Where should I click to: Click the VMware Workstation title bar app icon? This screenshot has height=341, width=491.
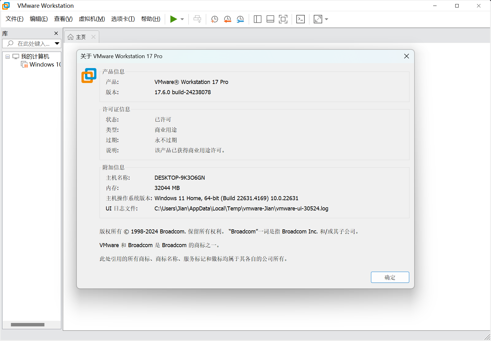pyautogui.click(x=6, y=6)
